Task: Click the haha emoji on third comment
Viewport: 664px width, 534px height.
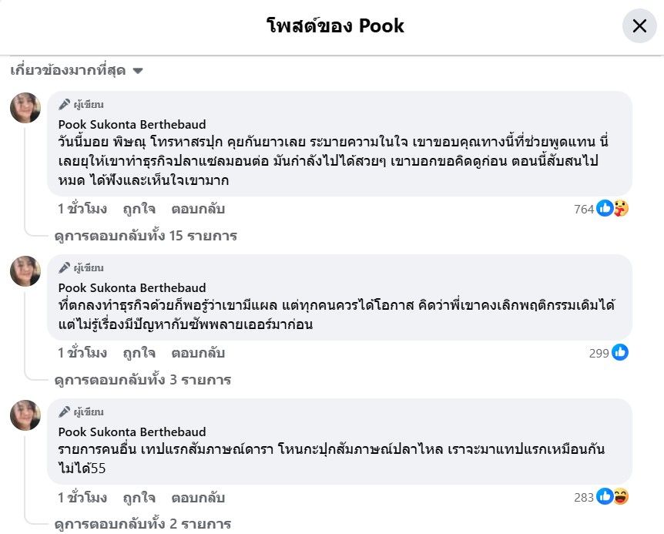Action: click(620, 497)
